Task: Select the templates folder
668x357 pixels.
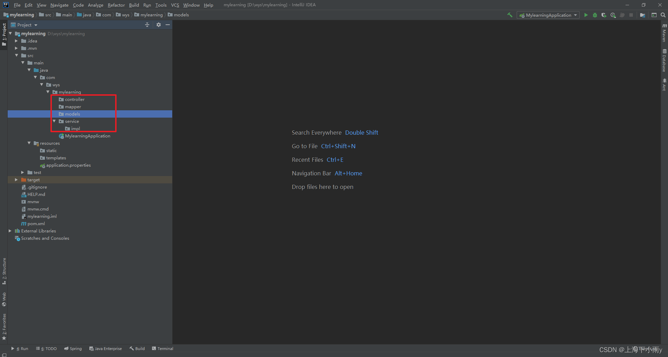Action: (53, 158)
